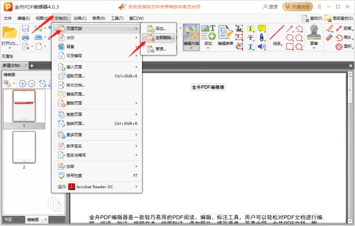This screenshot has width=355, height=226.
Task: Select the blue speaker sound tool
Action: coord(262,47)
